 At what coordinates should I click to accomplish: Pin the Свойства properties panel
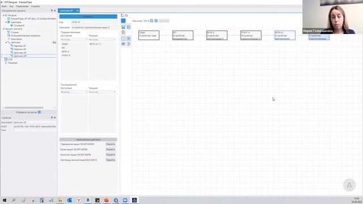[x=52, y=117]
